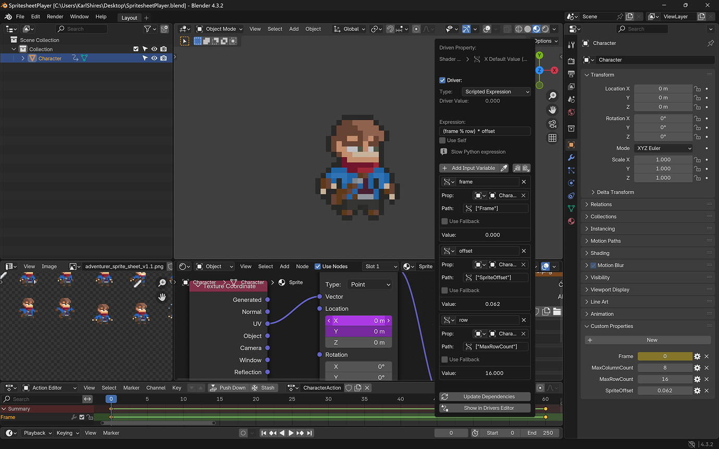719x449 pixels.
Task: Remove the frame driver variable
Action: point(524,182)
